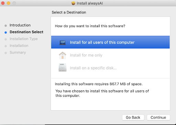176x125 pixels.
Task: Minimize the installer with yellow button
Action: click(9, 3)
